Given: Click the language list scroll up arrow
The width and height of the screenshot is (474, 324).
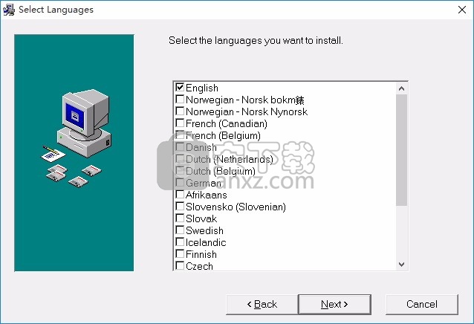Looking at the screenshot, I should click(x=401, y=88).
